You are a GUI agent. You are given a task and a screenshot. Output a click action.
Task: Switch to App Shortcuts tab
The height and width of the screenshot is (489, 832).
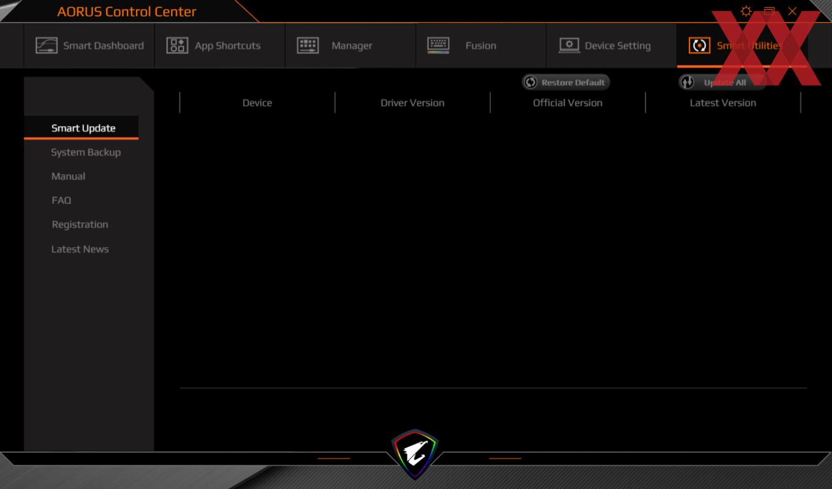click(220, 46)
